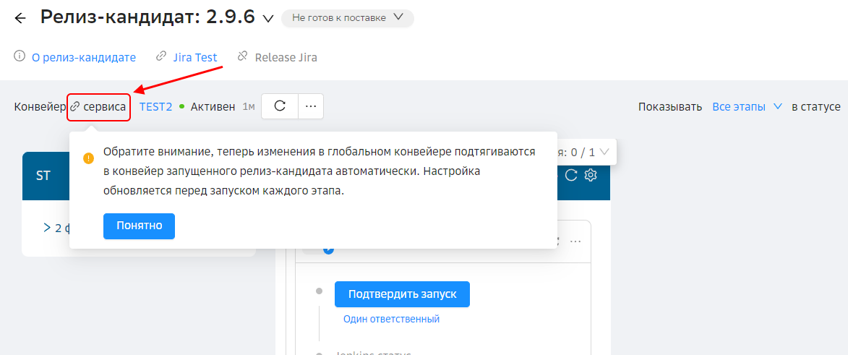The width and height of the screenshot is (848, 355).
Task: Click the info icon before "О релиз-кандидате"
Action: (20, 57)
